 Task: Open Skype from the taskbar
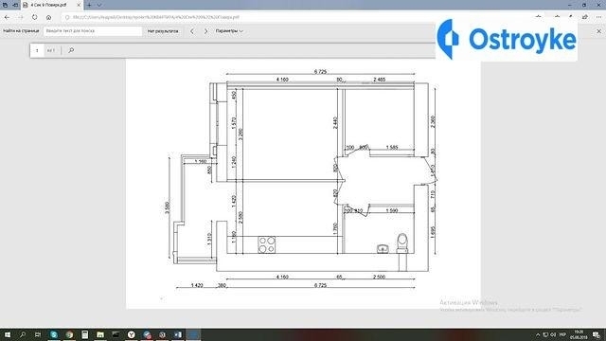[54, 334]
